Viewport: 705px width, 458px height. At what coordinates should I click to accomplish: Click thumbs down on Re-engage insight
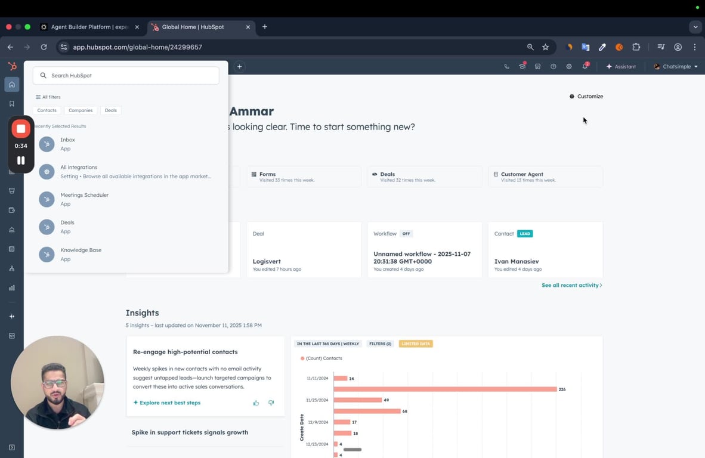(x=271, y=403)
